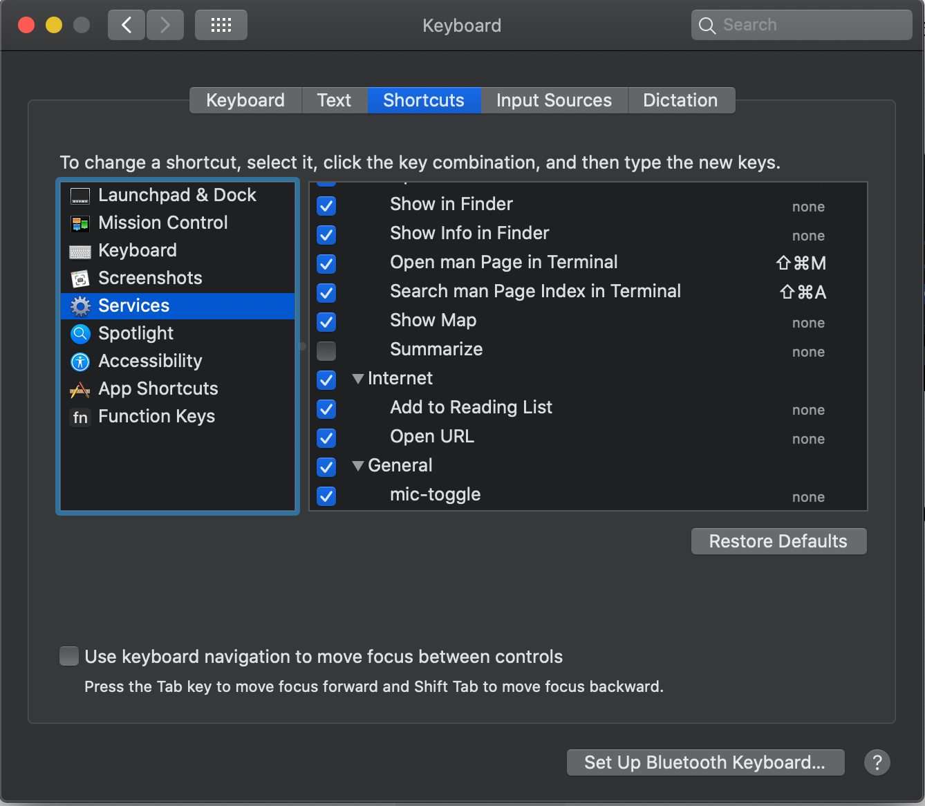925x806 pixels.
Task: Select the Show Map service label
Action: (x=433, y=321)
